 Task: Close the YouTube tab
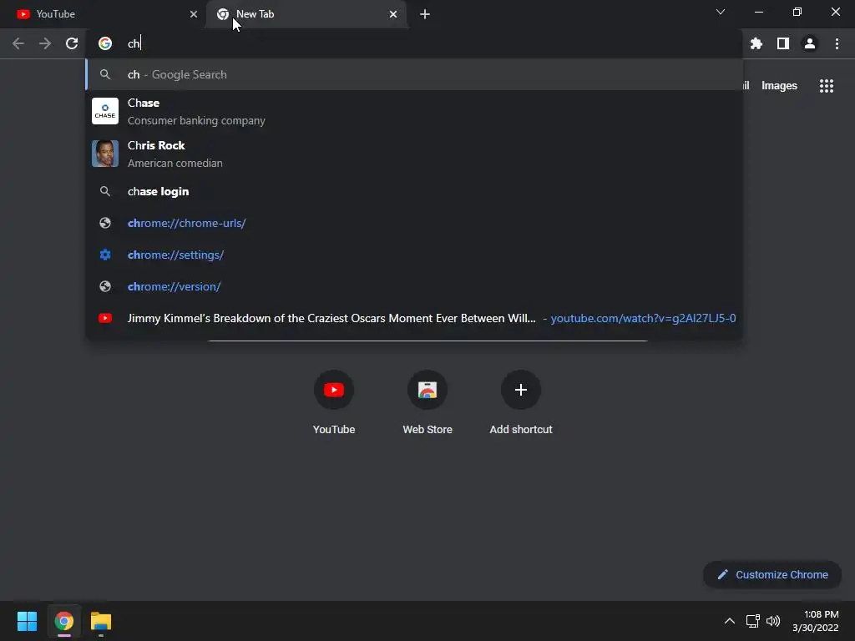(x=194, y=14)
